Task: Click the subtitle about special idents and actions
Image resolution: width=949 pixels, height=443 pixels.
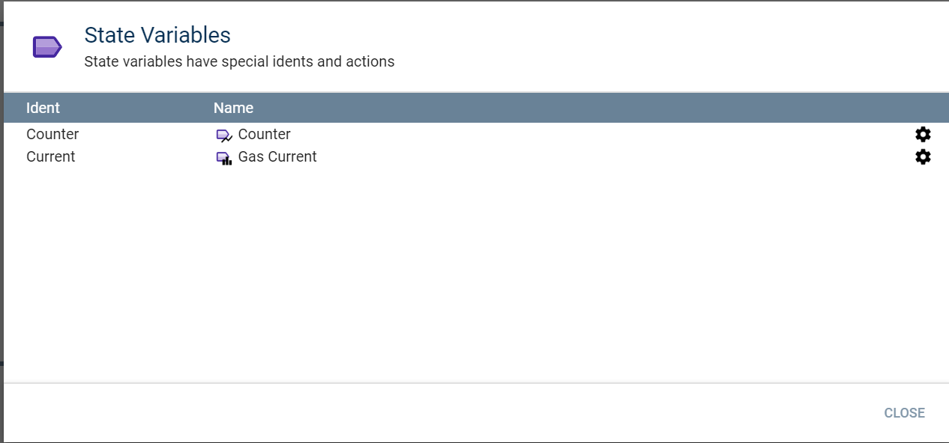Action: 239,61
